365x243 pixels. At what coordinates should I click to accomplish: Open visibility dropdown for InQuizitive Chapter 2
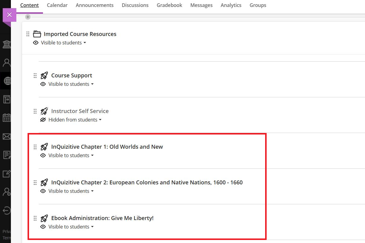71,191
